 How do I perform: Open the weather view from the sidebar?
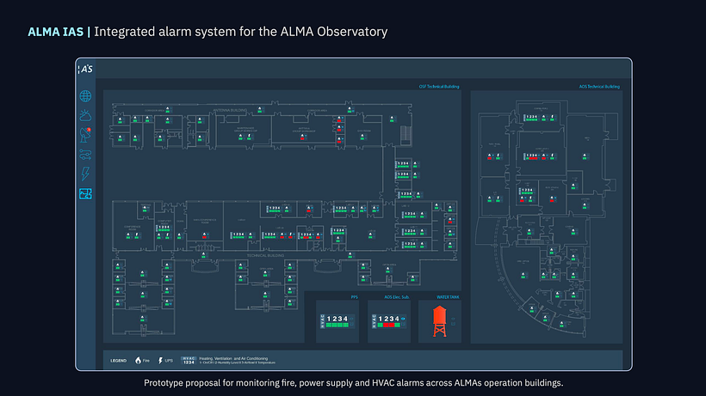coord(85,115)
